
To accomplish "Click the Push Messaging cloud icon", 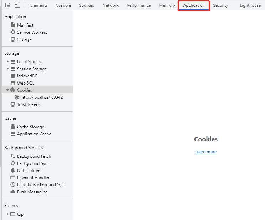I will coord(13,192).
